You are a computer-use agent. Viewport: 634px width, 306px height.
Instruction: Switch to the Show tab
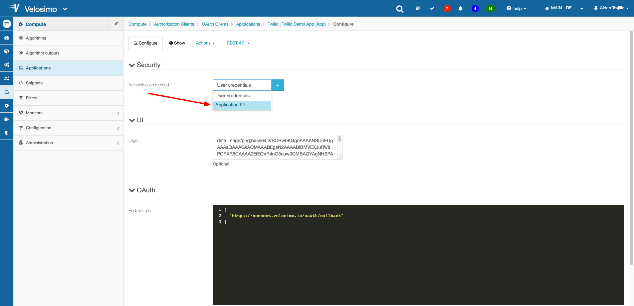point(177,43)
